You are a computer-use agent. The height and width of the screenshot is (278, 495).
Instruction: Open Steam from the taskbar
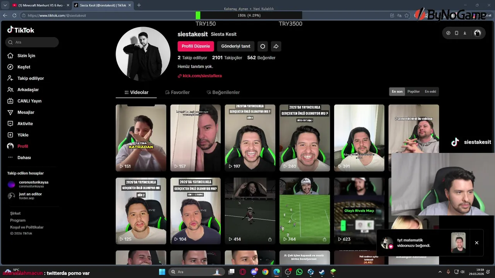tap(322, 272)
